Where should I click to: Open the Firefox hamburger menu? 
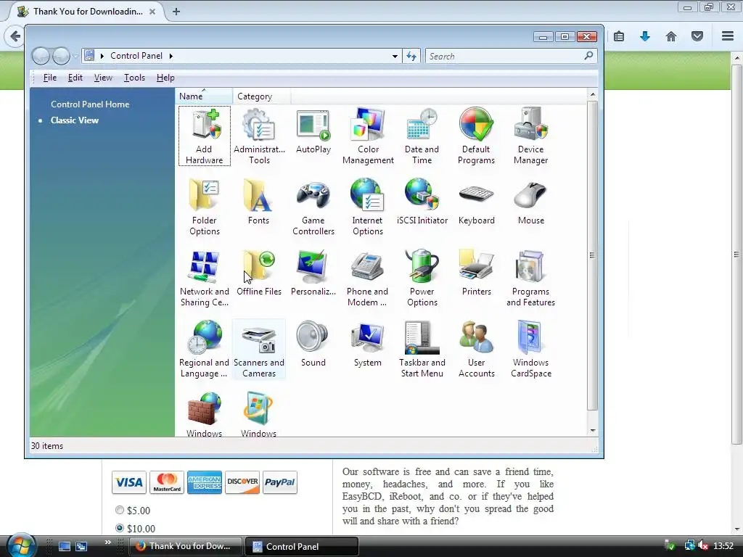(728, 36)
